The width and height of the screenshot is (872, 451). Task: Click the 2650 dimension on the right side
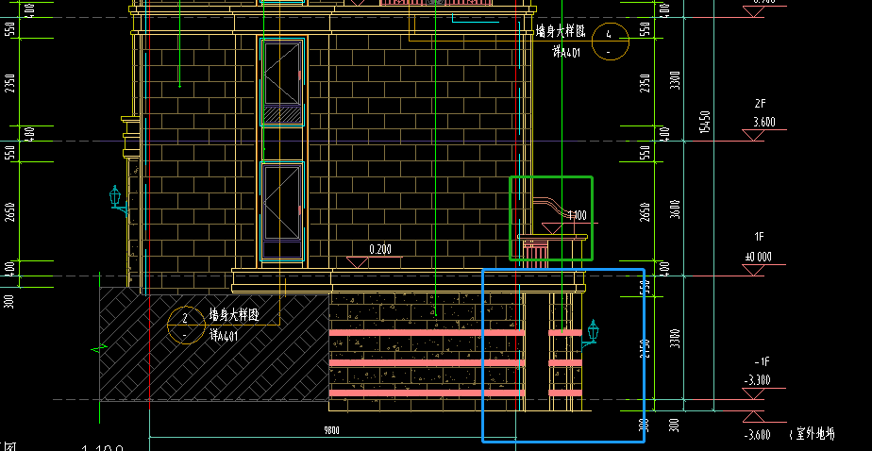pyautogui.click(x=645, y=211)
